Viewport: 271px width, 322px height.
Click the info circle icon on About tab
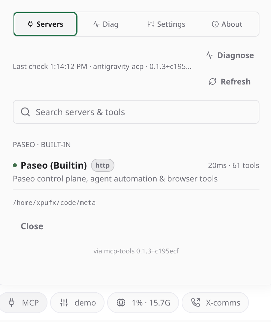[215, 24]
